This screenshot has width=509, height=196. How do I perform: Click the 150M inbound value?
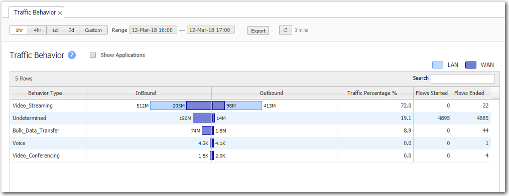tap(185, 118)
